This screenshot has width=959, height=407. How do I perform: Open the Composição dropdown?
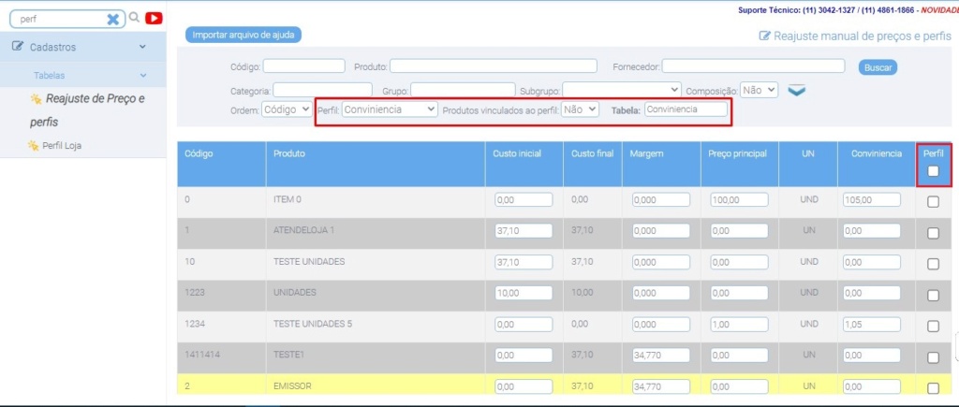pos(759,90)
